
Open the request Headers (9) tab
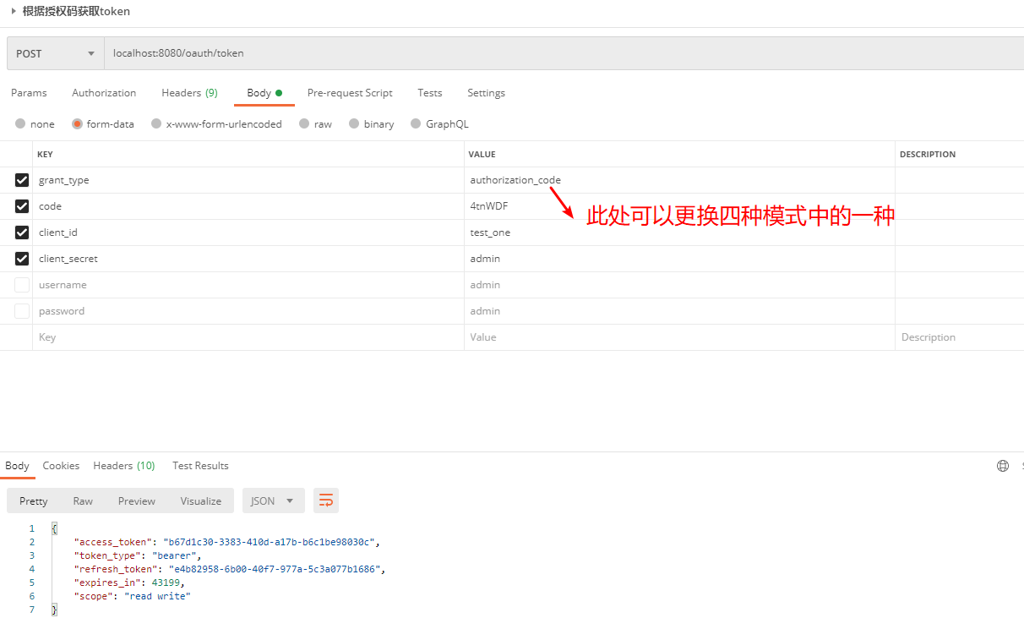189,93
